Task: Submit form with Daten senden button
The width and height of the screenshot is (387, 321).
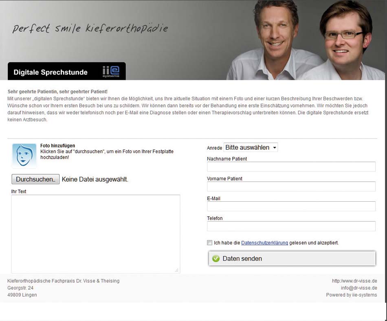Action: (x=292, y=258)
